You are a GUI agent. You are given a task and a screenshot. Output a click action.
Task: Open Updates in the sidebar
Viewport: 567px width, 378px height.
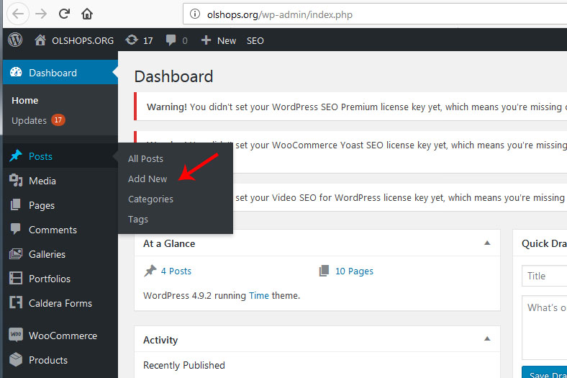29,120
